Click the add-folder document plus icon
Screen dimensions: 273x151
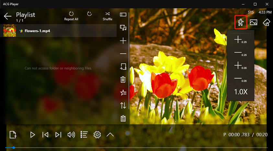(123, 67)
